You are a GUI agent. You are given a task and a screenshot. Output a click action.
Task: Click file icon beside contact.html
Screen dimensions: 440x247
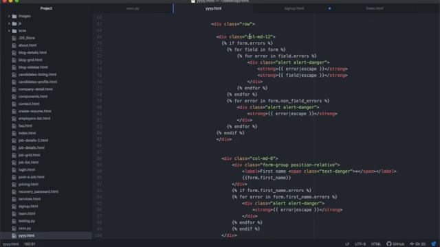[14, 104]
